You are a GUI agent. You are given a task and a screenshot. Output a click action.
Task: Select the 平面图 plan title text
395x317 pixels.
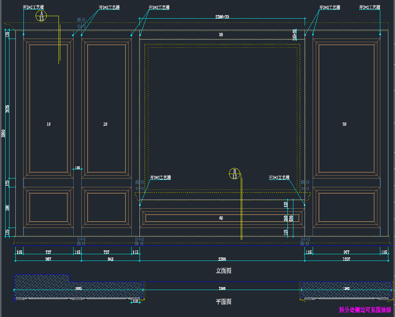click(223, 302)
